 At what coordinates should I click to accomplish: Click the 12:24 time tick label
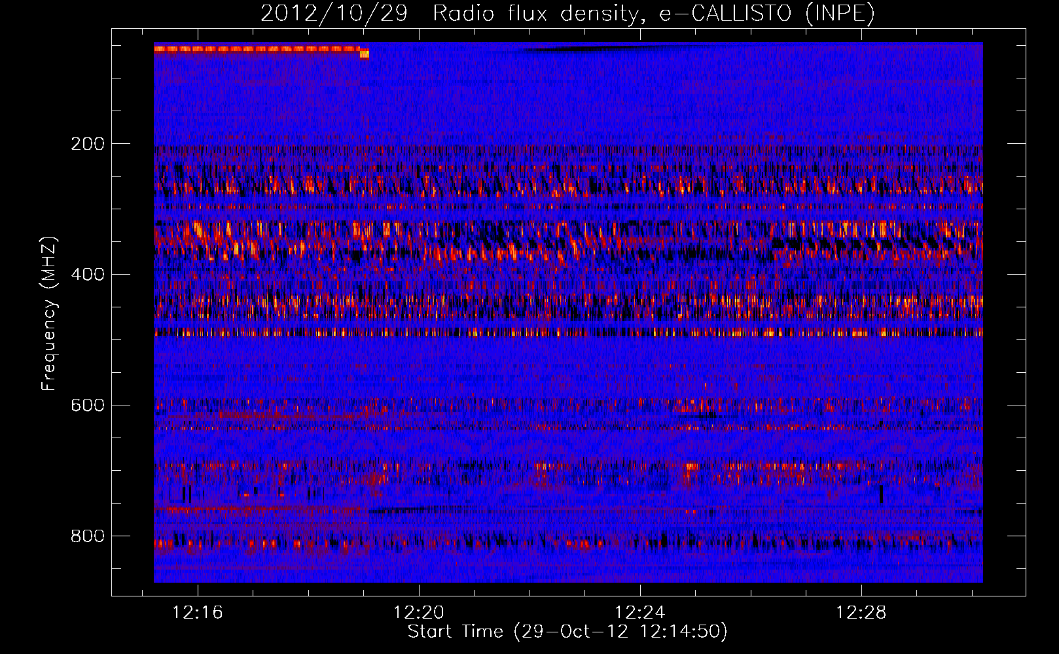639,613
